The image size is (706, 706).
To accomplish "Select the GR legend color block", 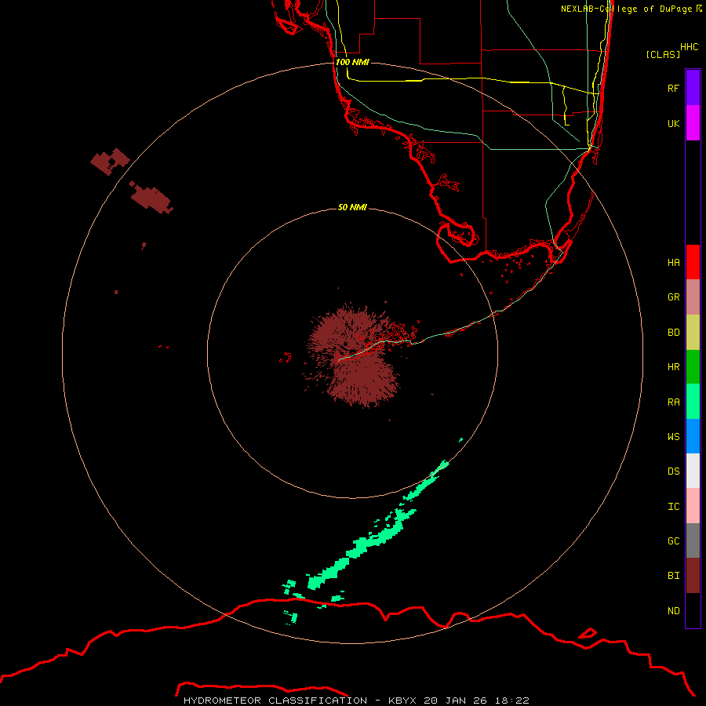I will [x=693, y=297].
